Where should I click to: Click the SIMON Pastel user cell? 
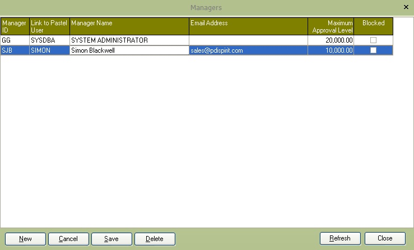(x=49, y=50)
